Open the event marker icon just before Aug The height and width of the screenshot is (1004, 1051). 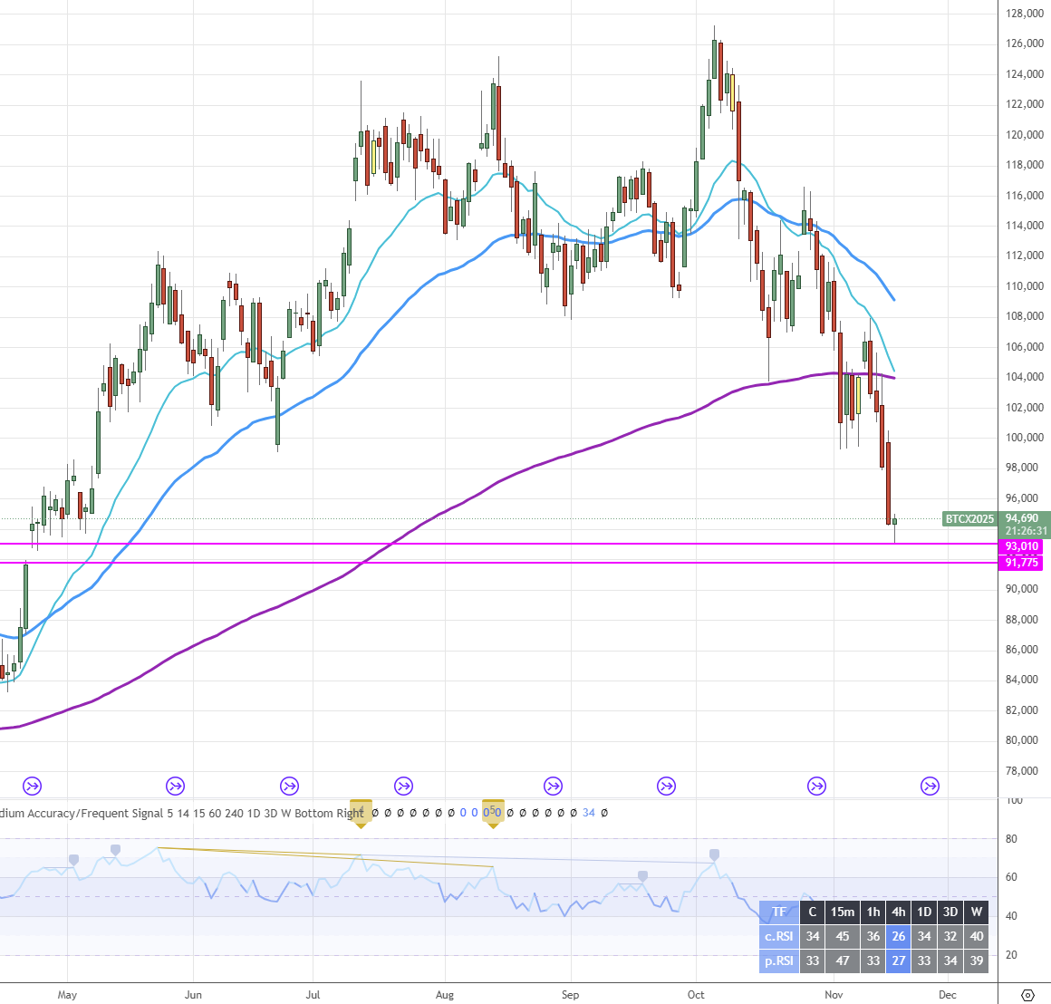pos(403,786)
